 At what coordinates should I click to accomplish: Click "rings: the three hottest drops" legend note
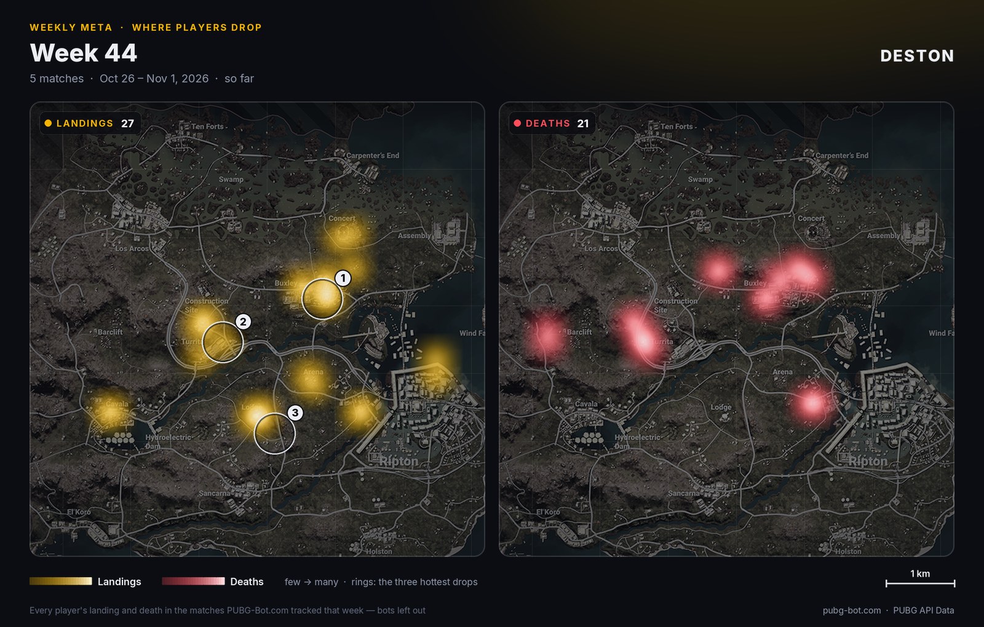pos(415,582)
